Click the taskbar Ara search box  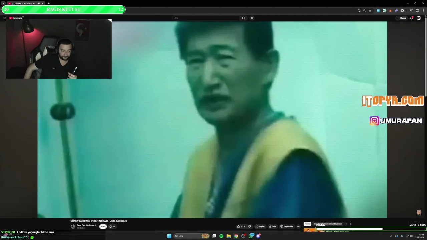coord(192,236)
